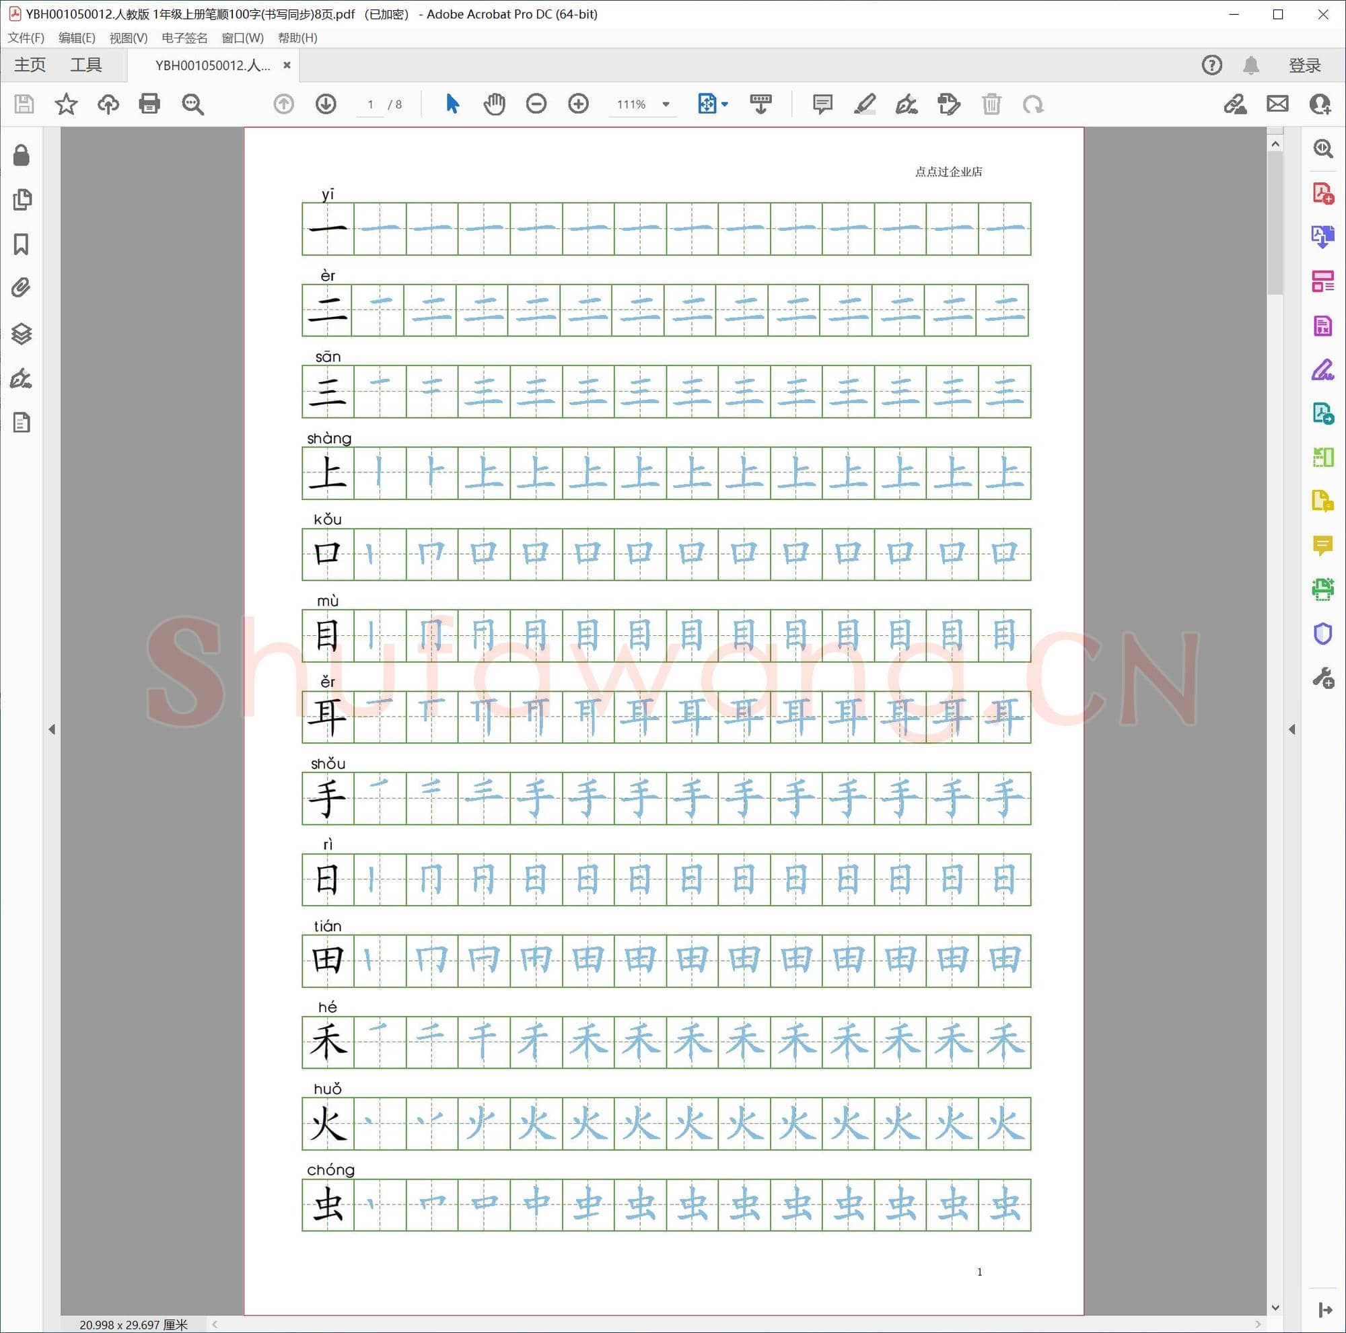
Task: Close the YBH001050012 document tab
Action: (286, 65)
